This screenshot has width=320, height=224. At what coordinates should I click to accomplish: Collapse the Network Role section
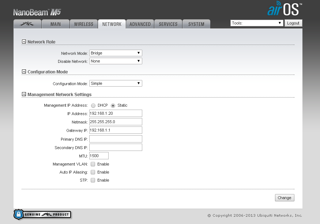tap(24, 42)
